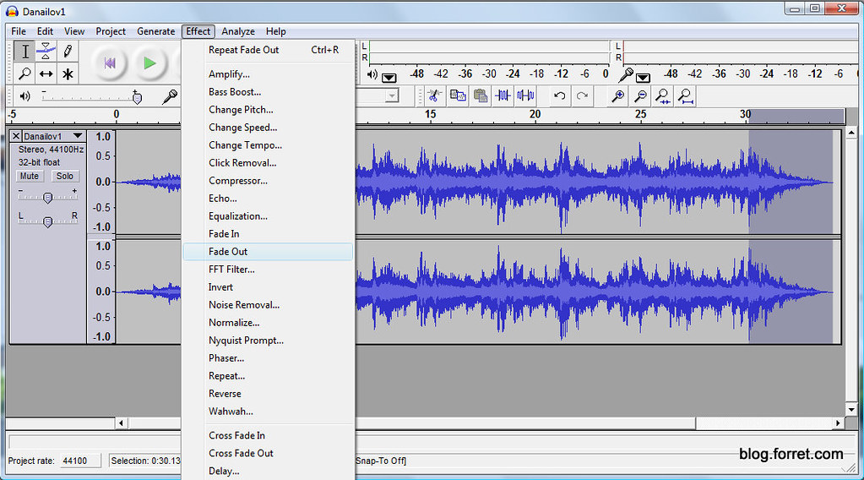This screenshot has height=480, width=864.
Task: Click the Zoom In magnifier icon
Action: pyautogui.click(x=617, y=95)
